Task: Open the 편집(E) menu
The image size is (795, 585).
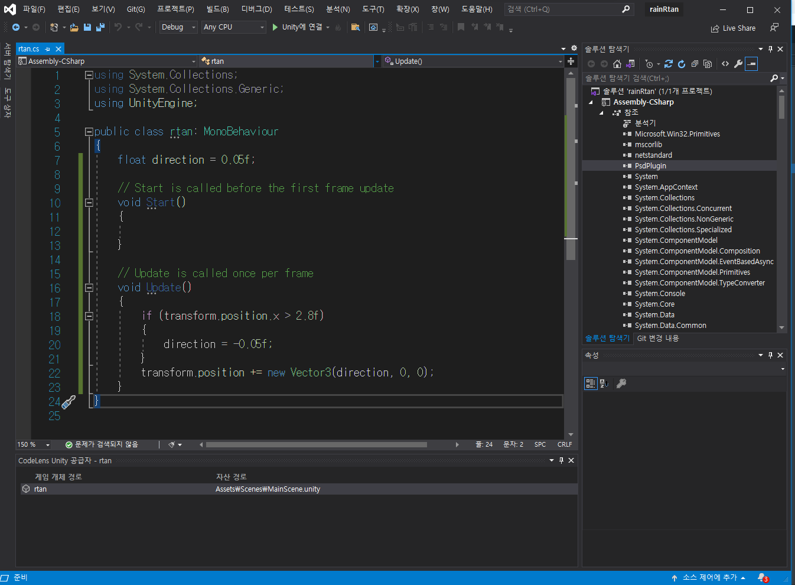Action: coord(69,9)
